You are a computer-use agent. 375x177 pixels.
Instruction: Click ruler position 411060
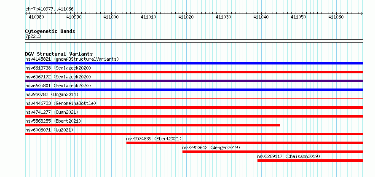click(x=336, y=17)
